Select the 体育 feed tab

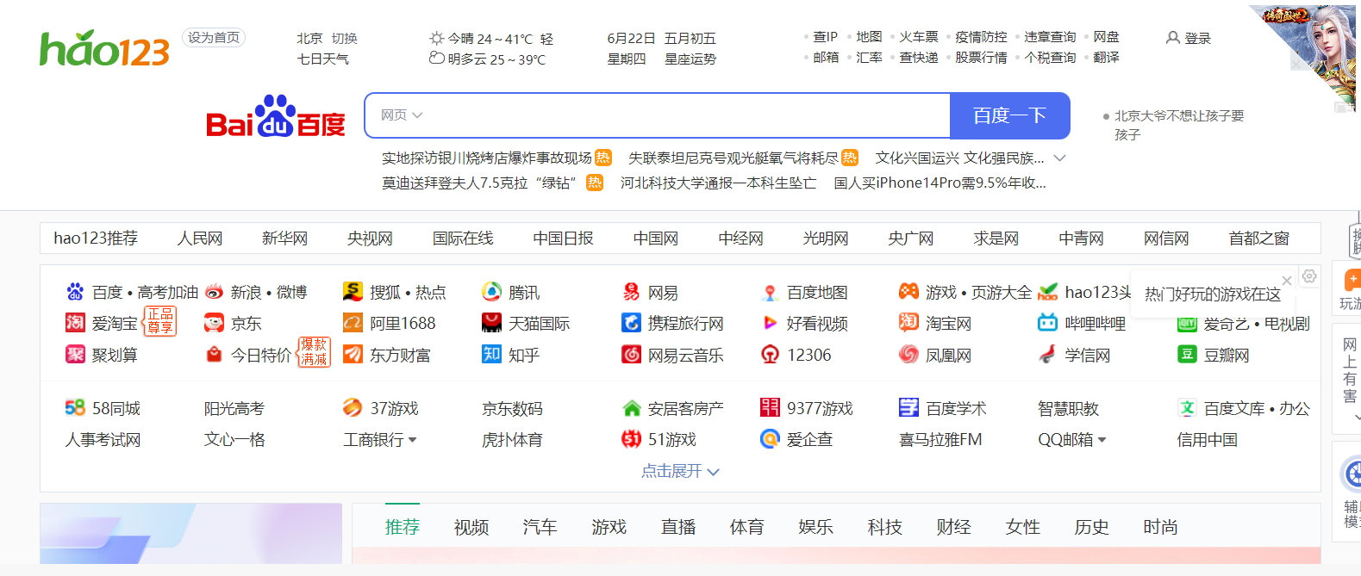[x=746, y=527]
